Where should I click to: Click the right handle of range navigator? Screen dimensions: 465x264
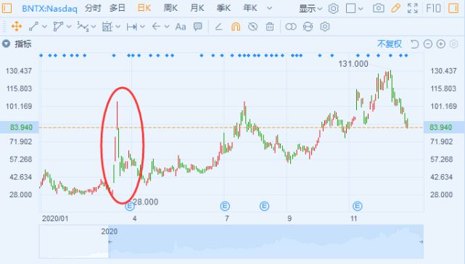(x=421, y=242)
